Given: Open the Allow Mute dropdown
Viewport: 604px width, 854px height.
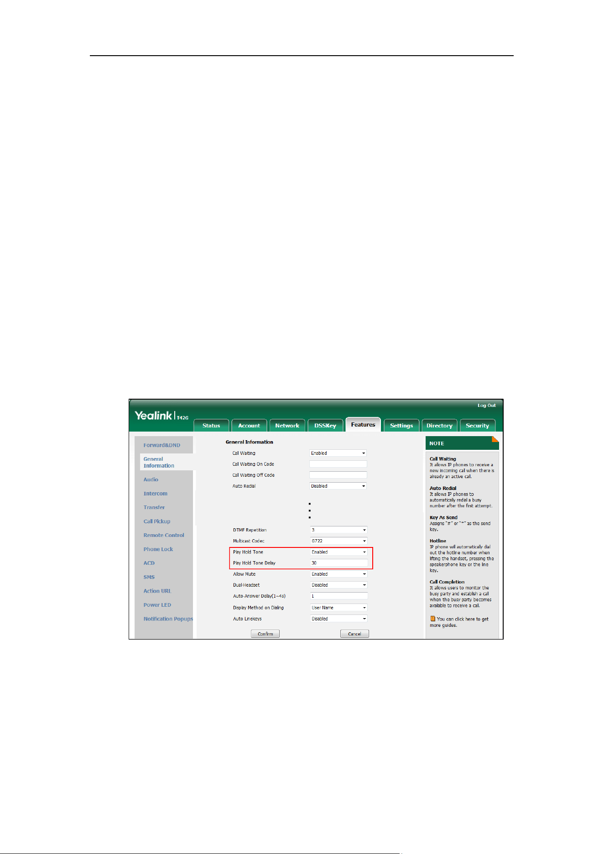Looking at the screenshot, I should coord(339,574).
